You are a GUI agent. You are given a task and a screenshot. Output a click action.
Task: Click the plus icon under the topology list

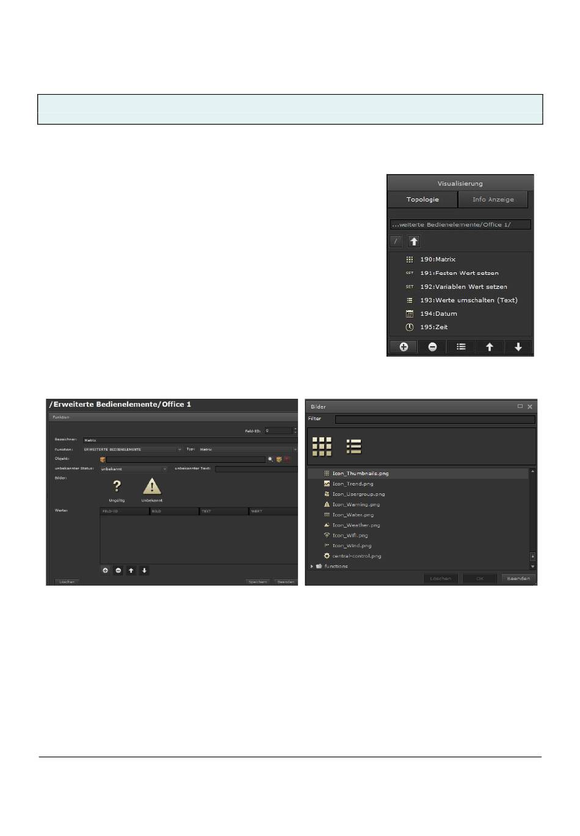(x=404, y=347)
